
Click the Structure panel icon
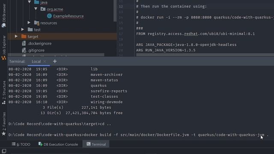point(4,103)
